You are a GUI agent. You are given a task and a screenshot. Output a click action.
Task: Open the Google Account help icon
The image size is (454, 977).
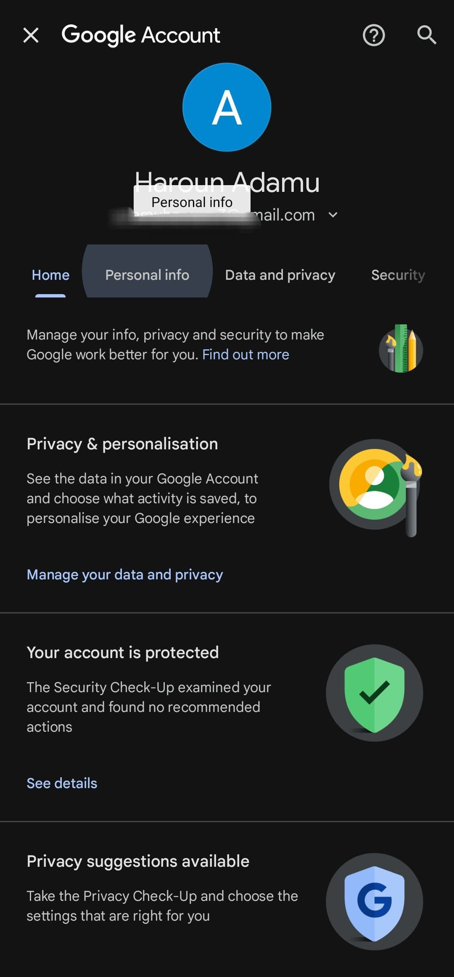[373, 35]
